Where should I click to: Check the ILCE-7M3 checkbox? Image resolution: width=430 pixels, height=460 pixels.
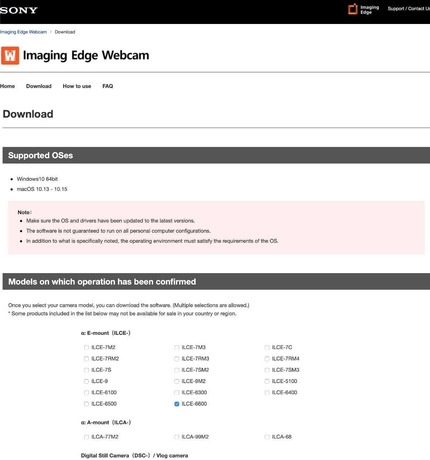[177, 348]
